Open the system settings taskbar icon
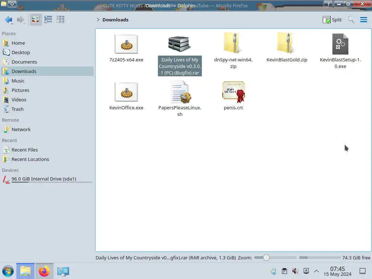 [63, 271]
